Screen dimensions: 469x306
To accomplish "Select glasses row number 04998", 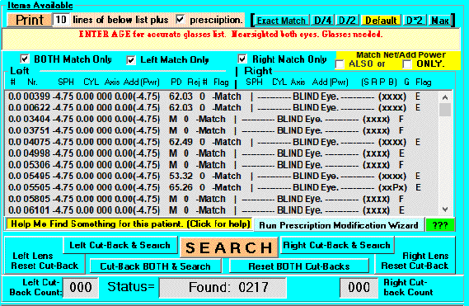I will 222,153.
